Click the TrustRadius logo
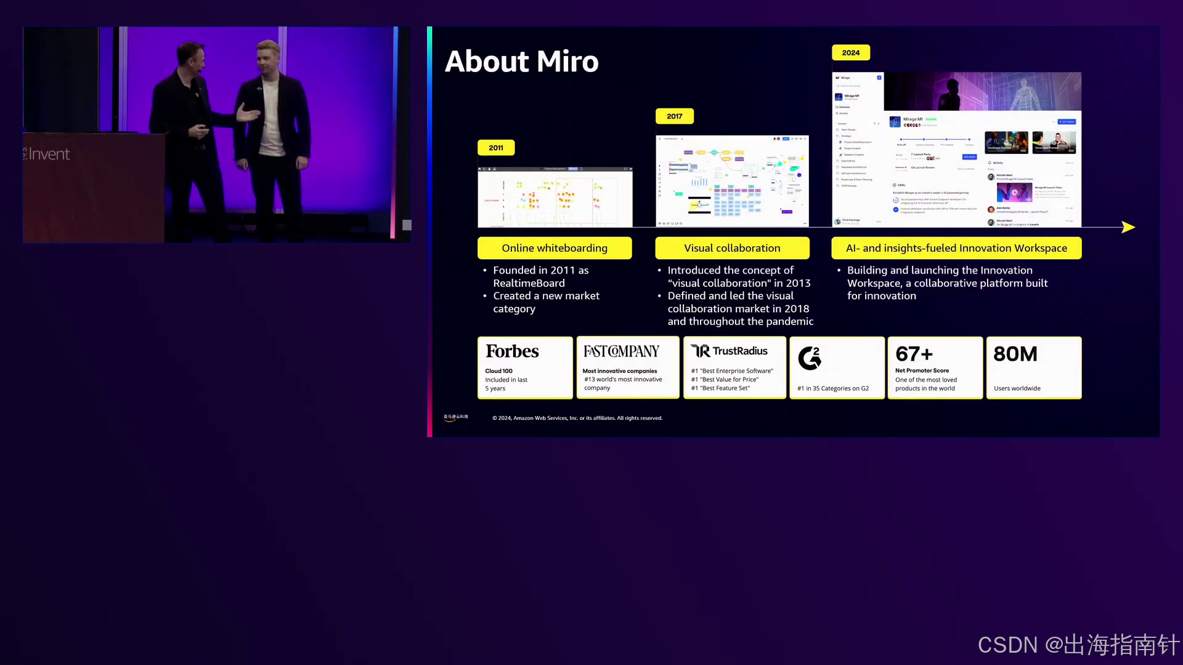Viewport: 1183px width, 665px height. [x=730, y=351]
